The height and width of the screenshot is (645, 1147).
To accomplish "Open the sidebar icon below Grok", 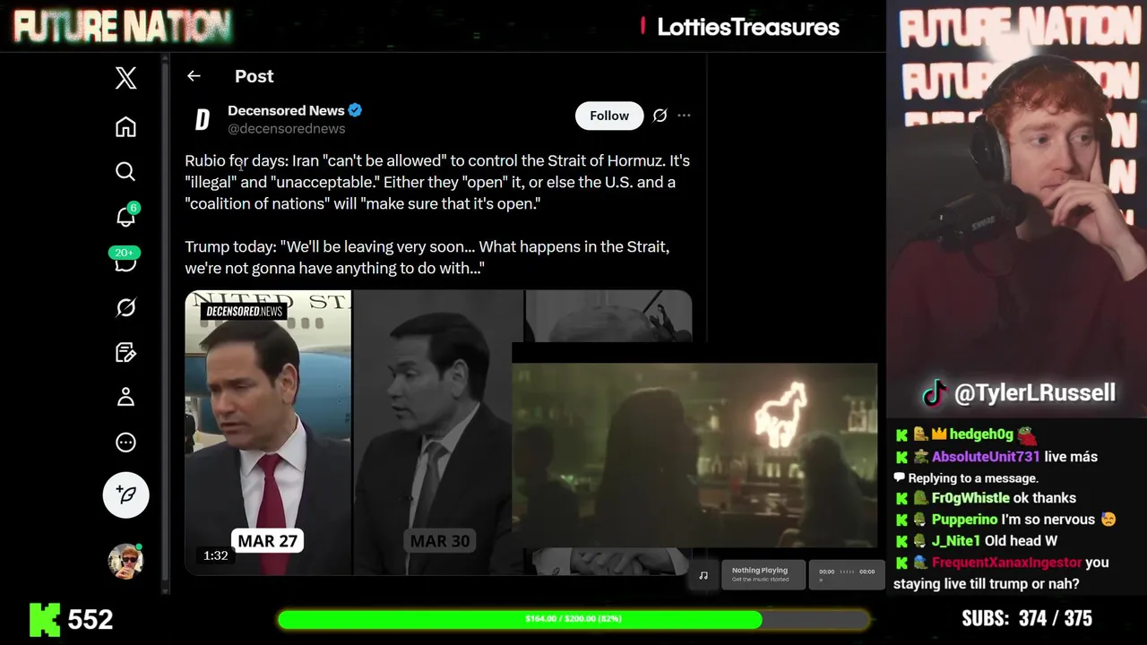I will tap(125, 353).
